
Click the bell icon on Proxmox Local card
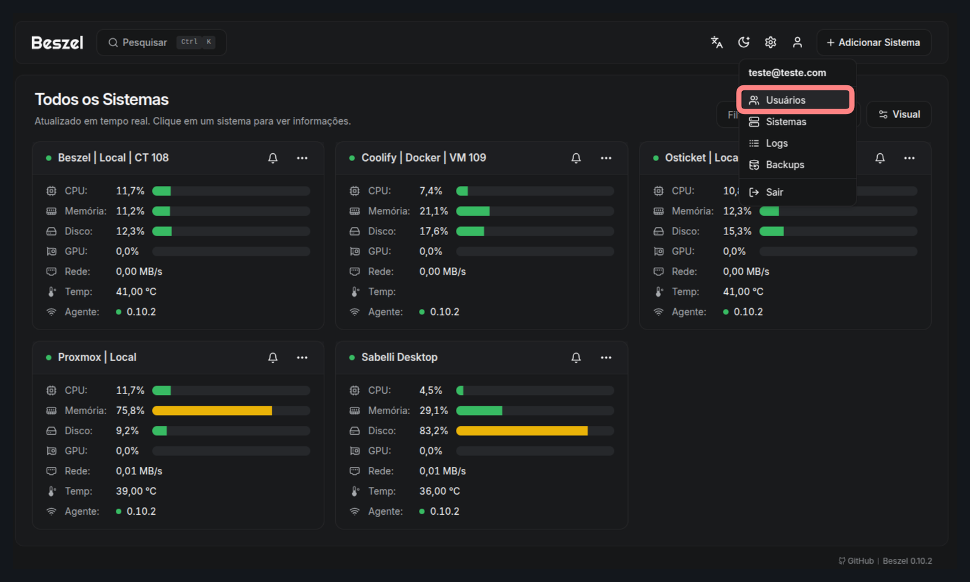[273, 358]
